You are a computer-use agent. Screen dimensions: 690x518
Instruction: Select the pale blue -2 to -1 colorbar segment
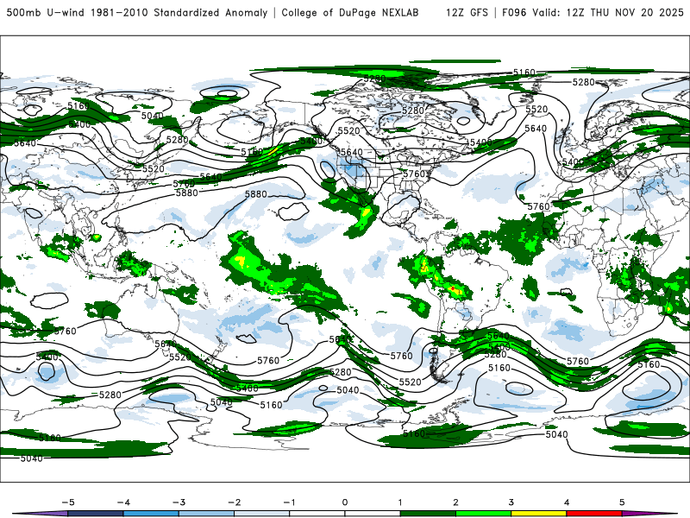262,514
